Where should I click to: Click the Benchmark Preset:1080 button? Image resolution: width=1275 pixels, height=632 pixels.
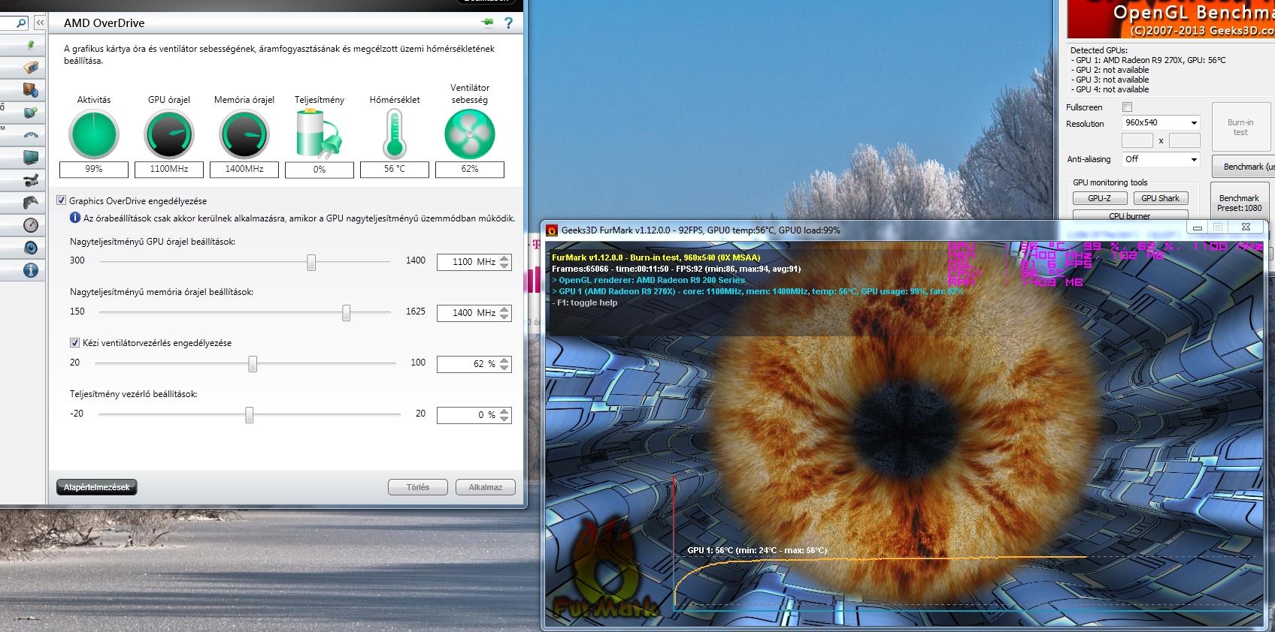tap(1240, 203)
